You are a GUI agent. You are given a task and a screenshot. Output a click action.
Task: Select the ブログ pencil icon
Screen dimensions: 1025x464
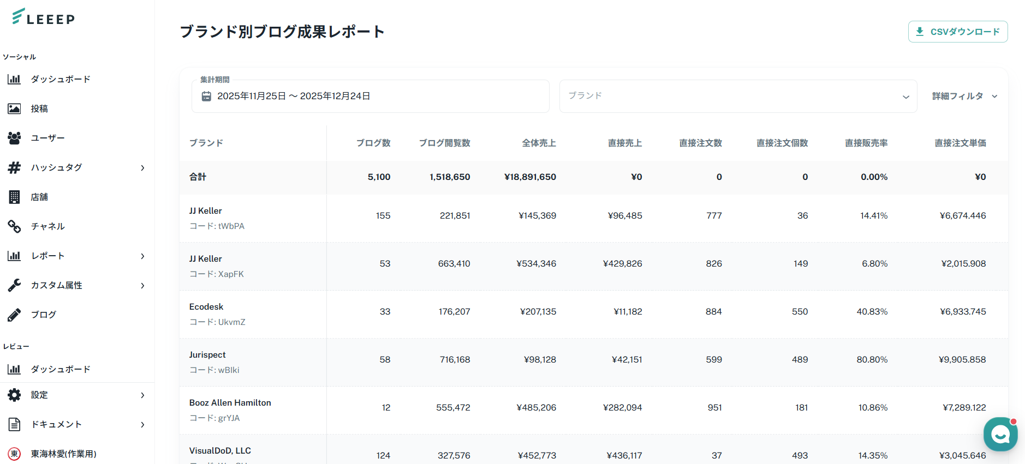14,315
